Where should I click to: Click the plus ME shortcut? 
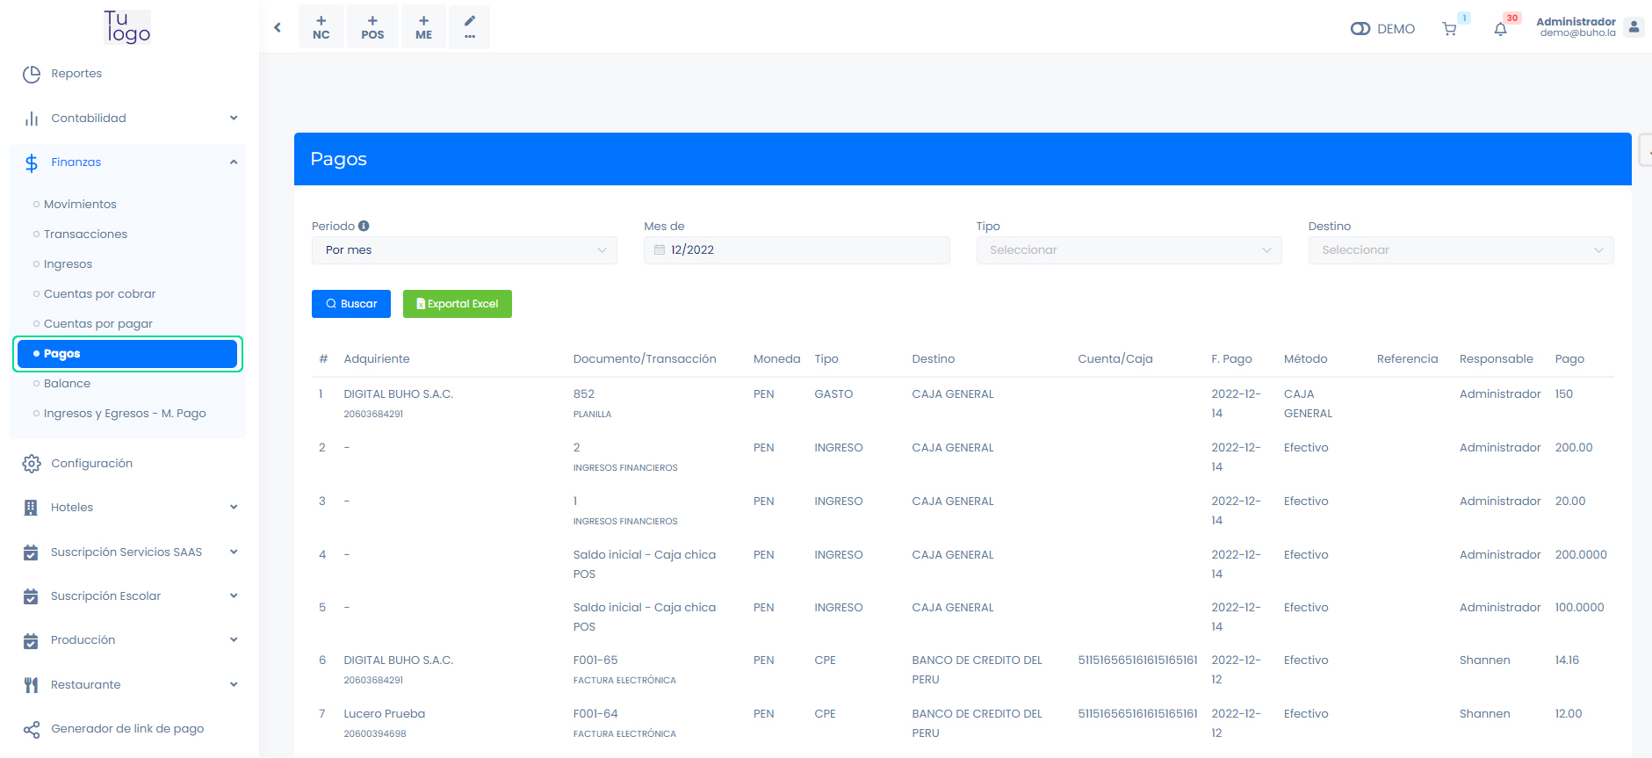click(423, 27)
